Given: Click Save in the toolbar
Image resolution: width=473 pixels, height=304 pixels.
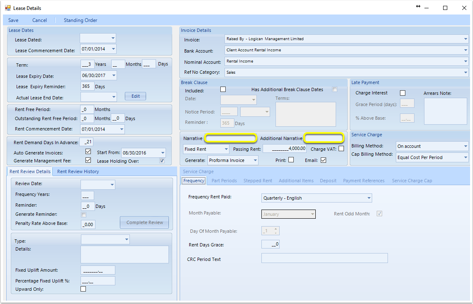Looking at the screenshot, I should pyautogui.click(x=13, y=20).
